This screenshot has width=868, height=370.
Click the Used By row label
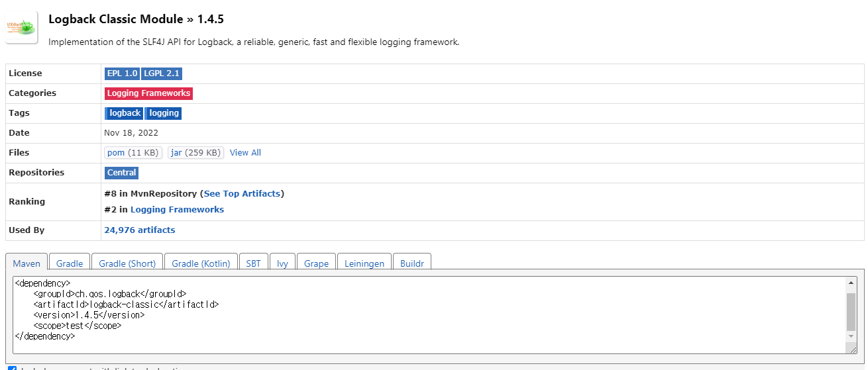click(27, 230)
